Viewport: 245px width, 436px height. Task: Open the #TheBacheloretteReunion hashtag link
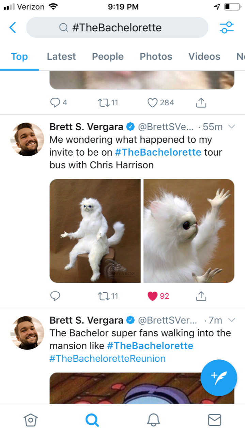107,358
